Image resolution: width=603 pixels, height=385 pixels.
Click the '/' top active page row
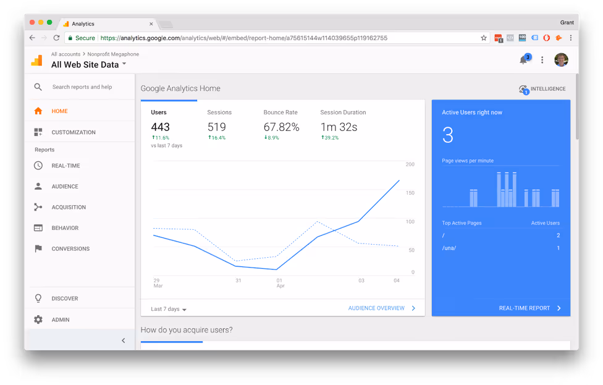(x=500, y=235)
